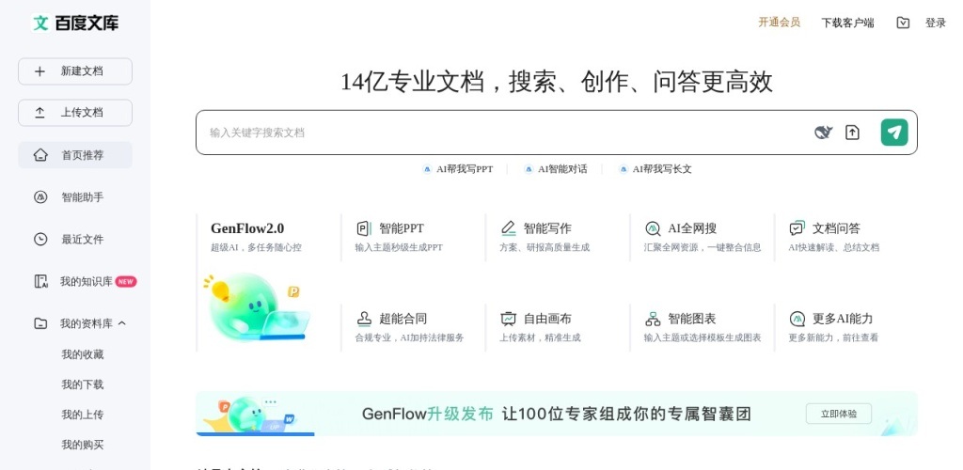Image resolution: width=963 pixels, height=470 pixels.
Task: Click the AI assistant icon in search bar
Action: coord(823,133)
